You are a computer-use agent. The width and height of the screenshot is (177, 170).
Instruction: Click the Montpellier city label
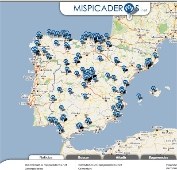pos(158,37)
